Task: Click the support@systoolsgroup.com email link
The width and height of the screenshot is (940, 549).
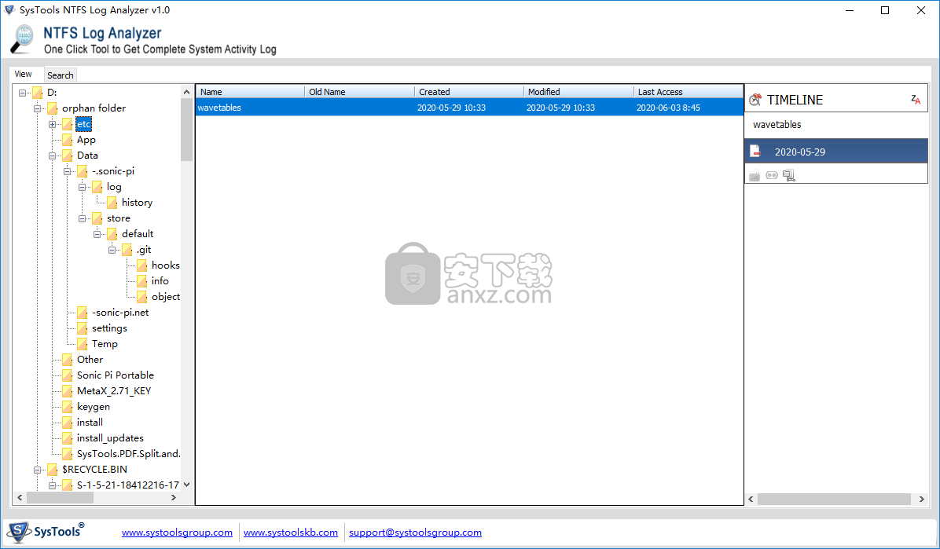Action: tap(416, 533)
